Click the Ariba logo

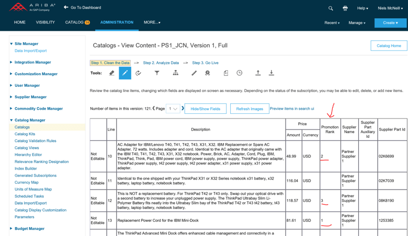[32, 7]
